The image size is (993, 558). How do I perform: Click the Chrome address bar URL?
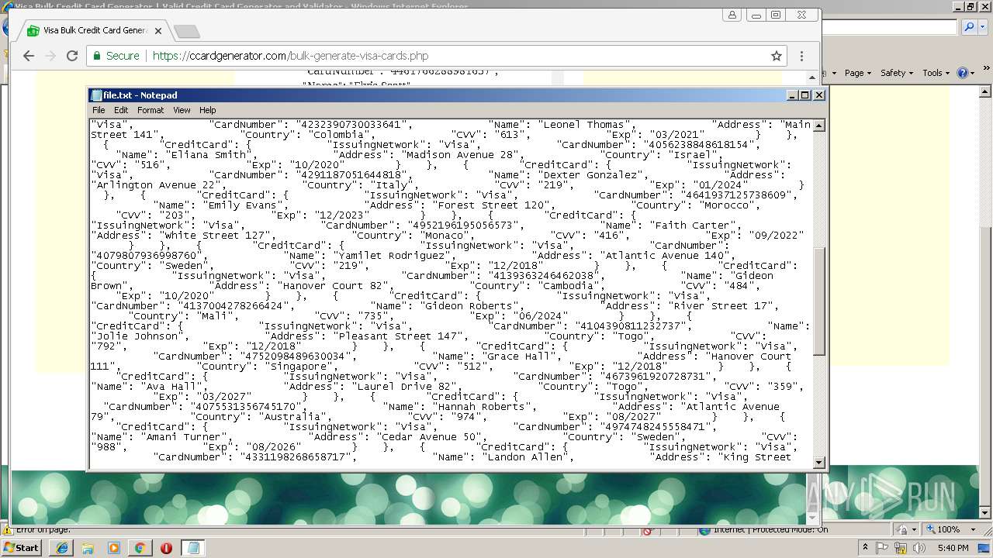click(x=290, y=56)
